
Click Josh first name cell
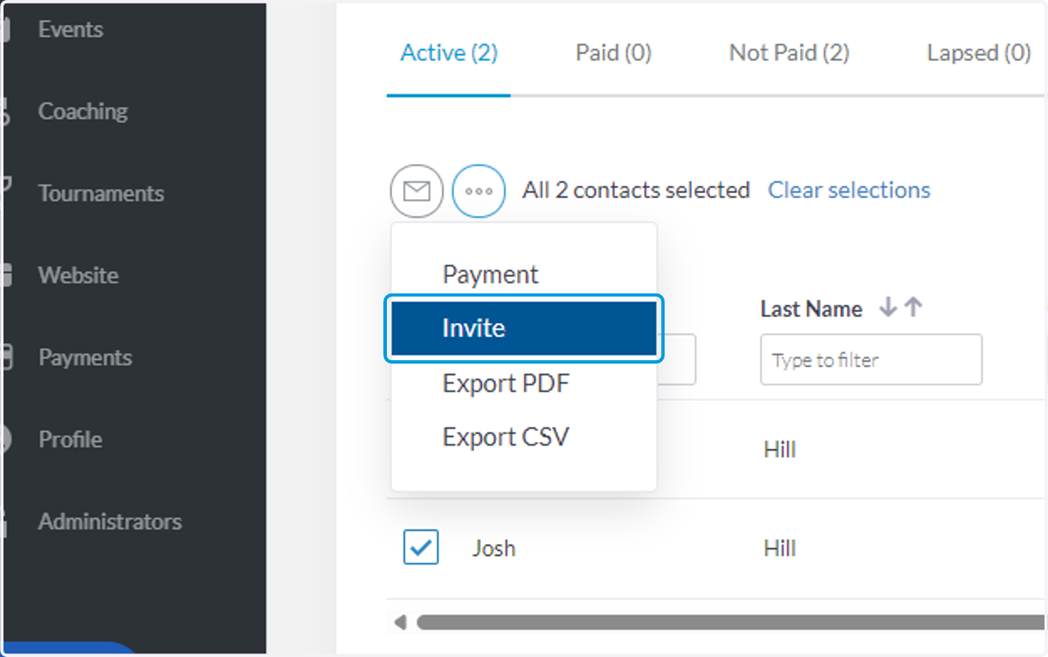click(494, 549)
